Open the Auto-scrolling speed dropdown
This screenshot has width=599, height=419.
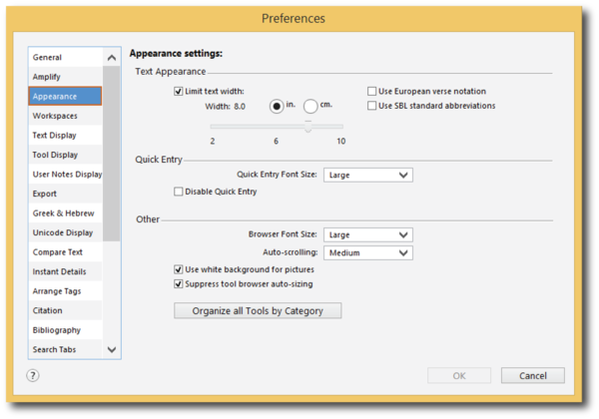pyautogui.click(x=367, y=253)
